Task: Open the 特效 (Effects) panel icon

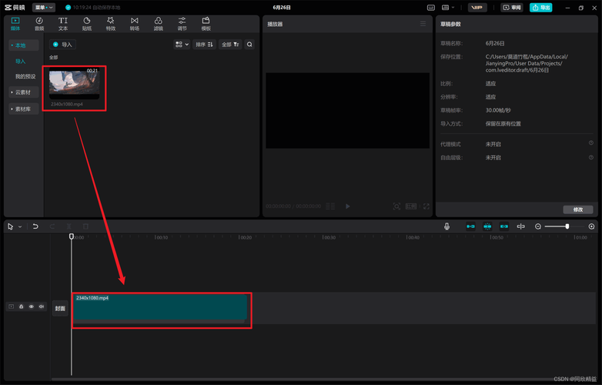Action: point(111,23)
